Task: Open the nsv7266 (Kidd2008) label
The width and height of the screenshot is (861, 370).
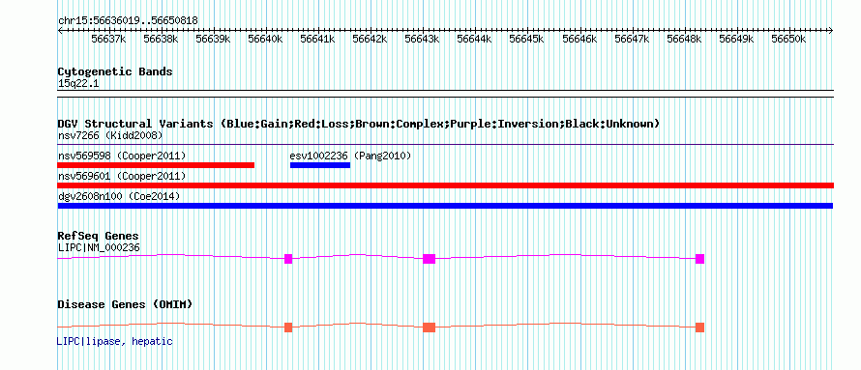Action: pos(110,135)
